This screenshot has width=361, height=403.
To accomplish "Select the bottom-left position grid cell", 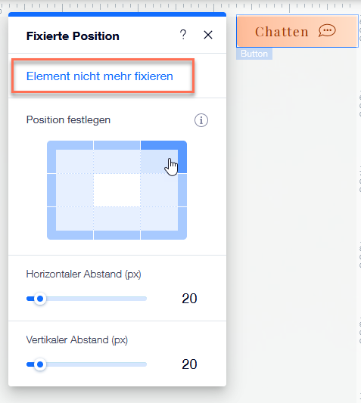I will pos(70,223).
